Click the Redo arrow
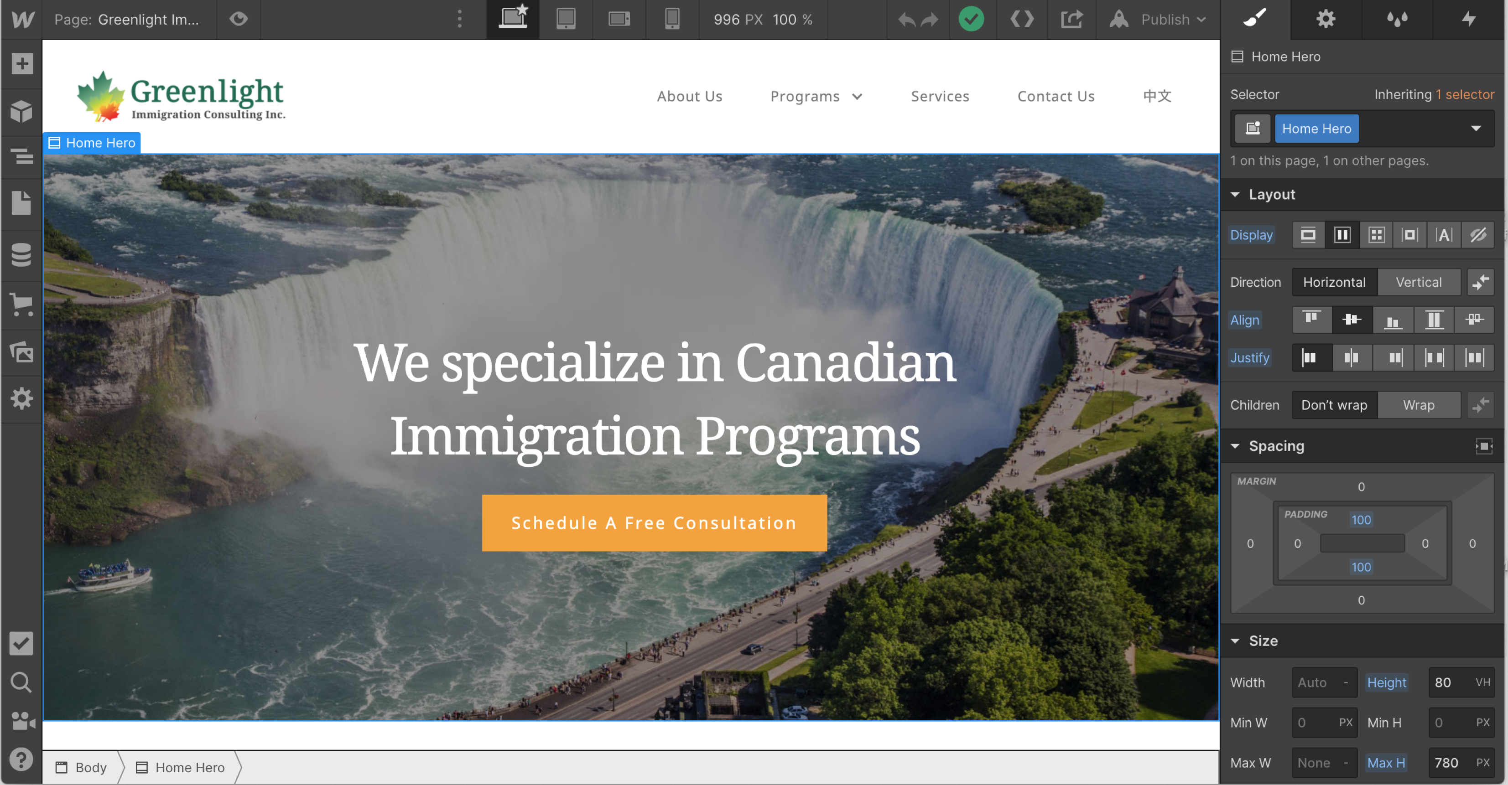1508x785 pixels. click(930, 20)
